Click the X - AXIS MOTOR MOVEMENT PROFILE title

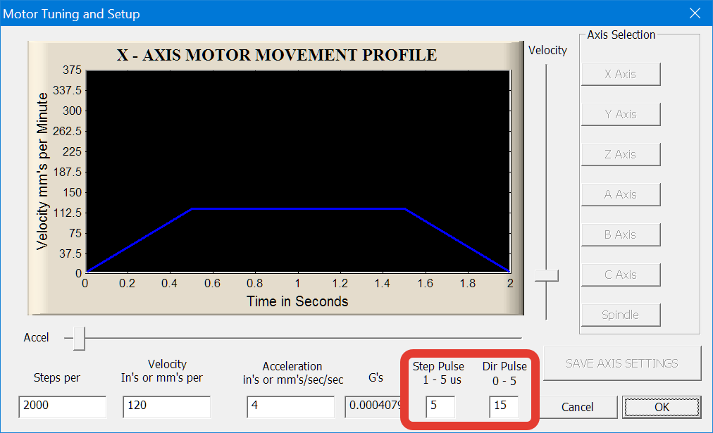tap(276, 55)
